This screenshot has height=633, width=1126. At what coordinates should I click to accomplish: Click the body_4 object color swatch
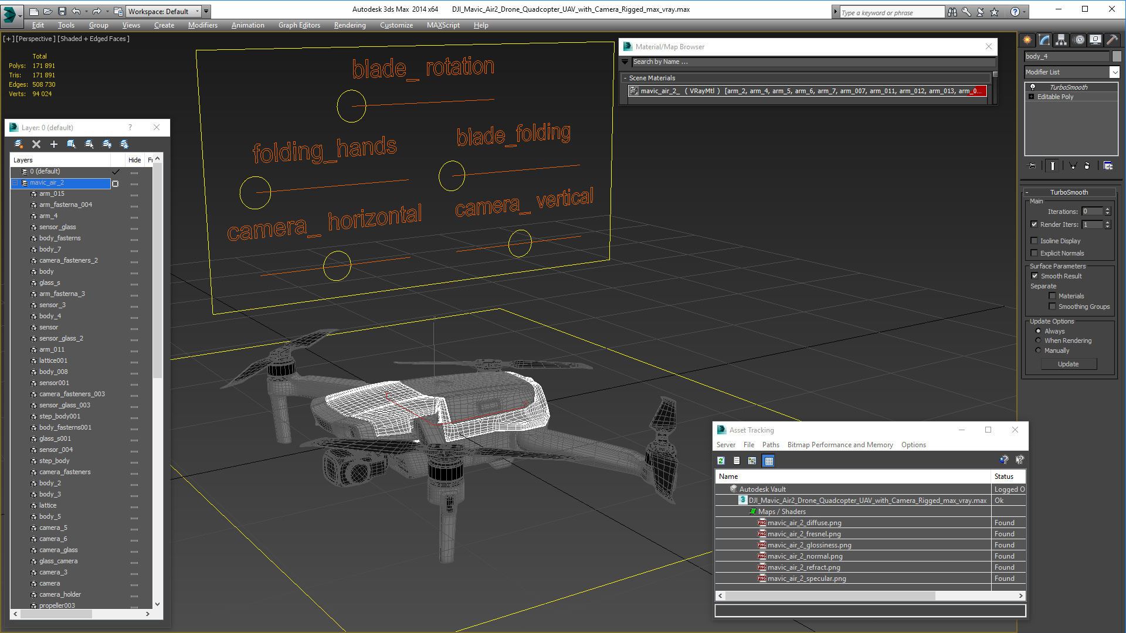click(x=1117, y=56)
